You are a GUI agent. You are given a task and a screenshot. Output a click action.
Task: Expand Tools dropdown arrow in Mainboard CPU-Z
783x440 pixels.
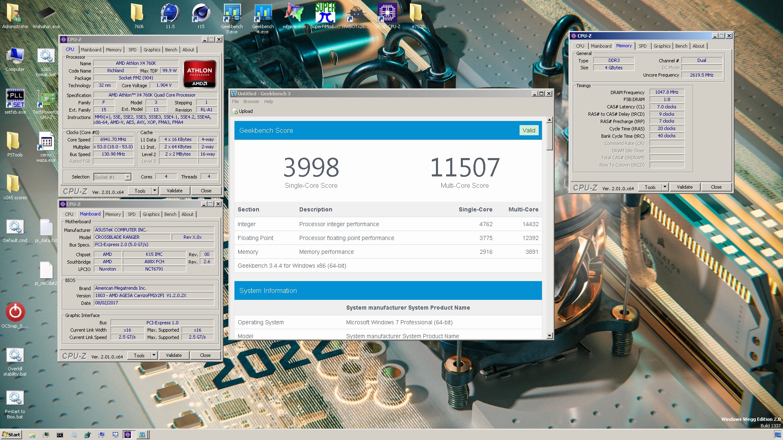click(154, 355)
